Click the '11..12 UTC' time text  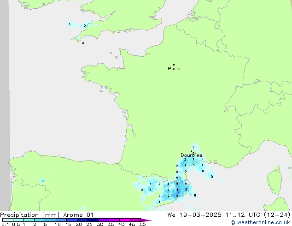click(x=243, y=215)
